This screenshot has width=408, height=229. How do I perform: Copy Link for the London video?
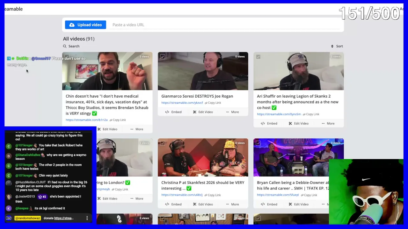(x=120, y=189)
